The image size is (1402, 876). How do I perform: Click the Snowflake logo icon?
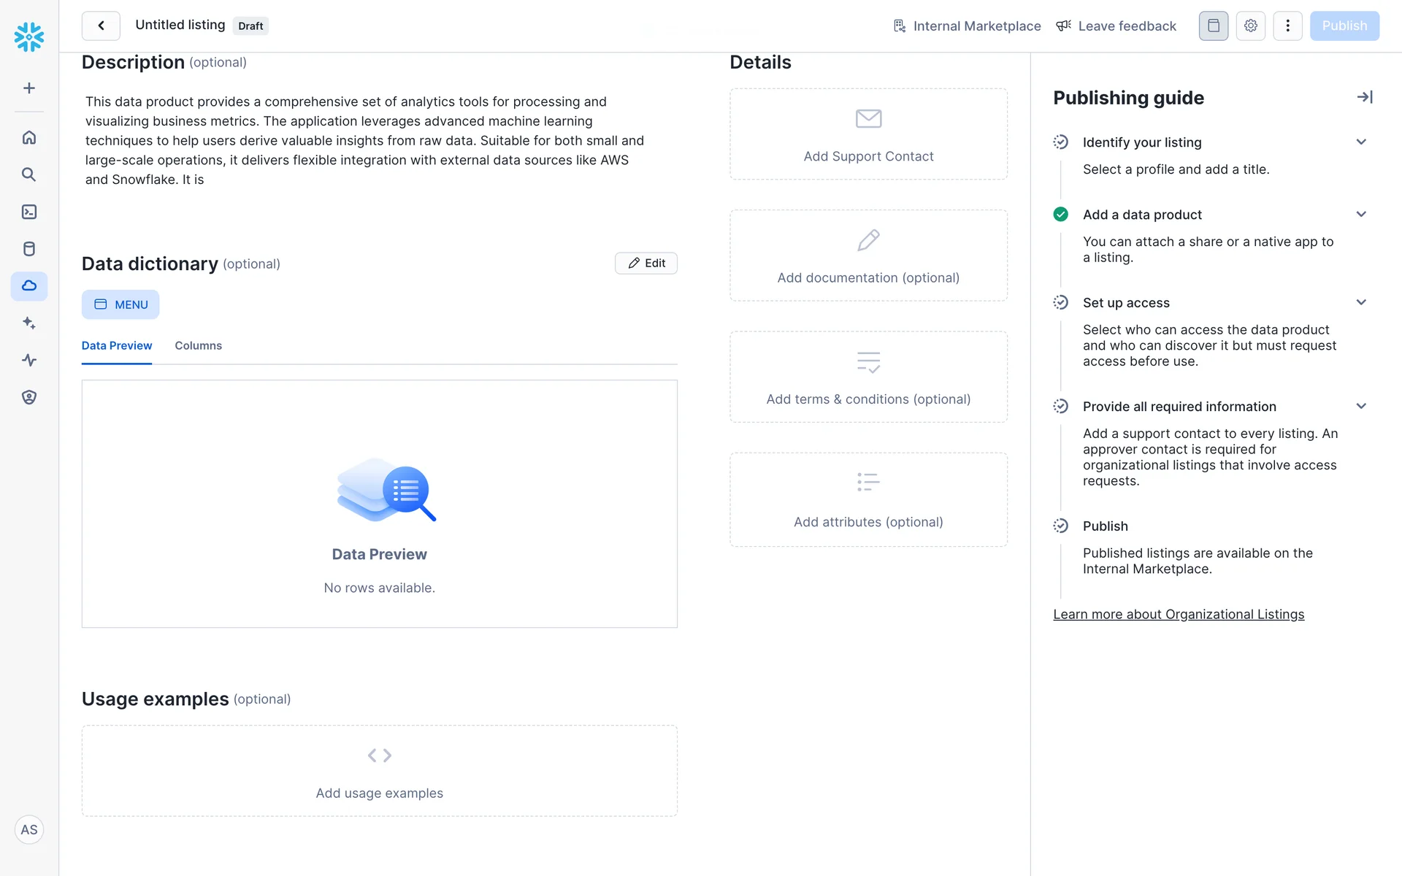pyautogui.click(x=29, y=36)
